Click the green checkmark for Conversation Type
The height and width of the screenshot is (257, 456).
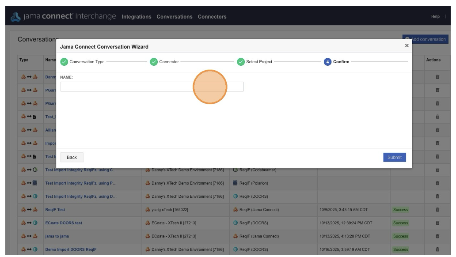[64, 62]
